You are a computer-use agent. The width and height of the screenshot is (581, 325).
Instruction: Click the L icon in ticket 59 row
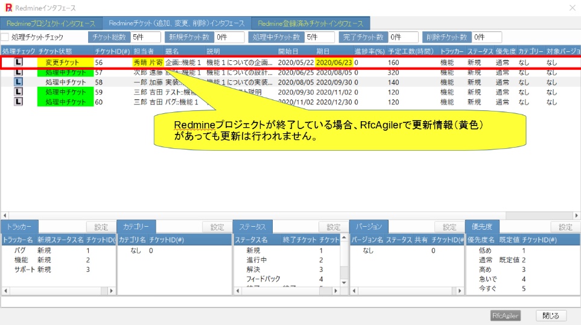coord(18,92)
